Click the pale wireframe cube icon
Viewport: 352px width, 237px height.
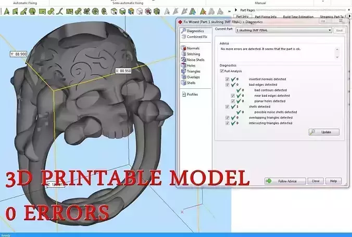pos(140,11)
